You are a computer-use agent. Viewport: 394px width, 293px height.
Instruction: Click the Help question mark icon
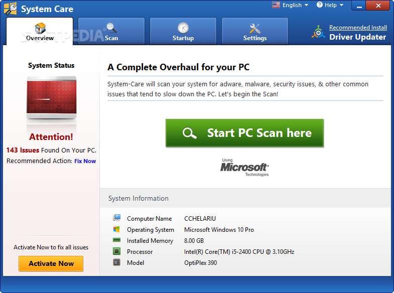tap(319, 5)
